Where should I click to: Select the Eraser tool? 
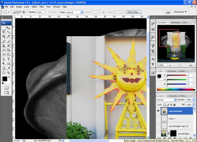4,50
